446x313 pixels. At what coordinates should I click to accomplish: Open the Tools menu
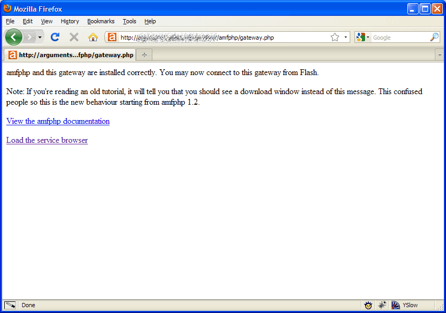(130, 21)
